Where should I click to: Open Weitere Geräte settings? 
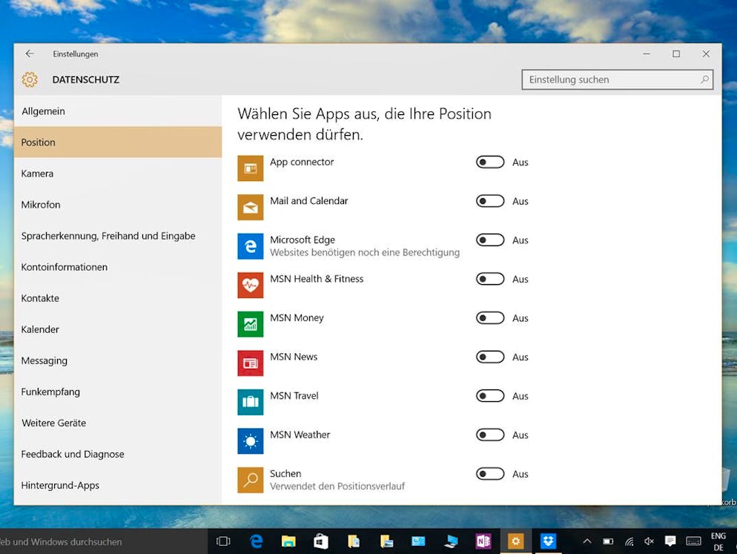pos(118,423)
